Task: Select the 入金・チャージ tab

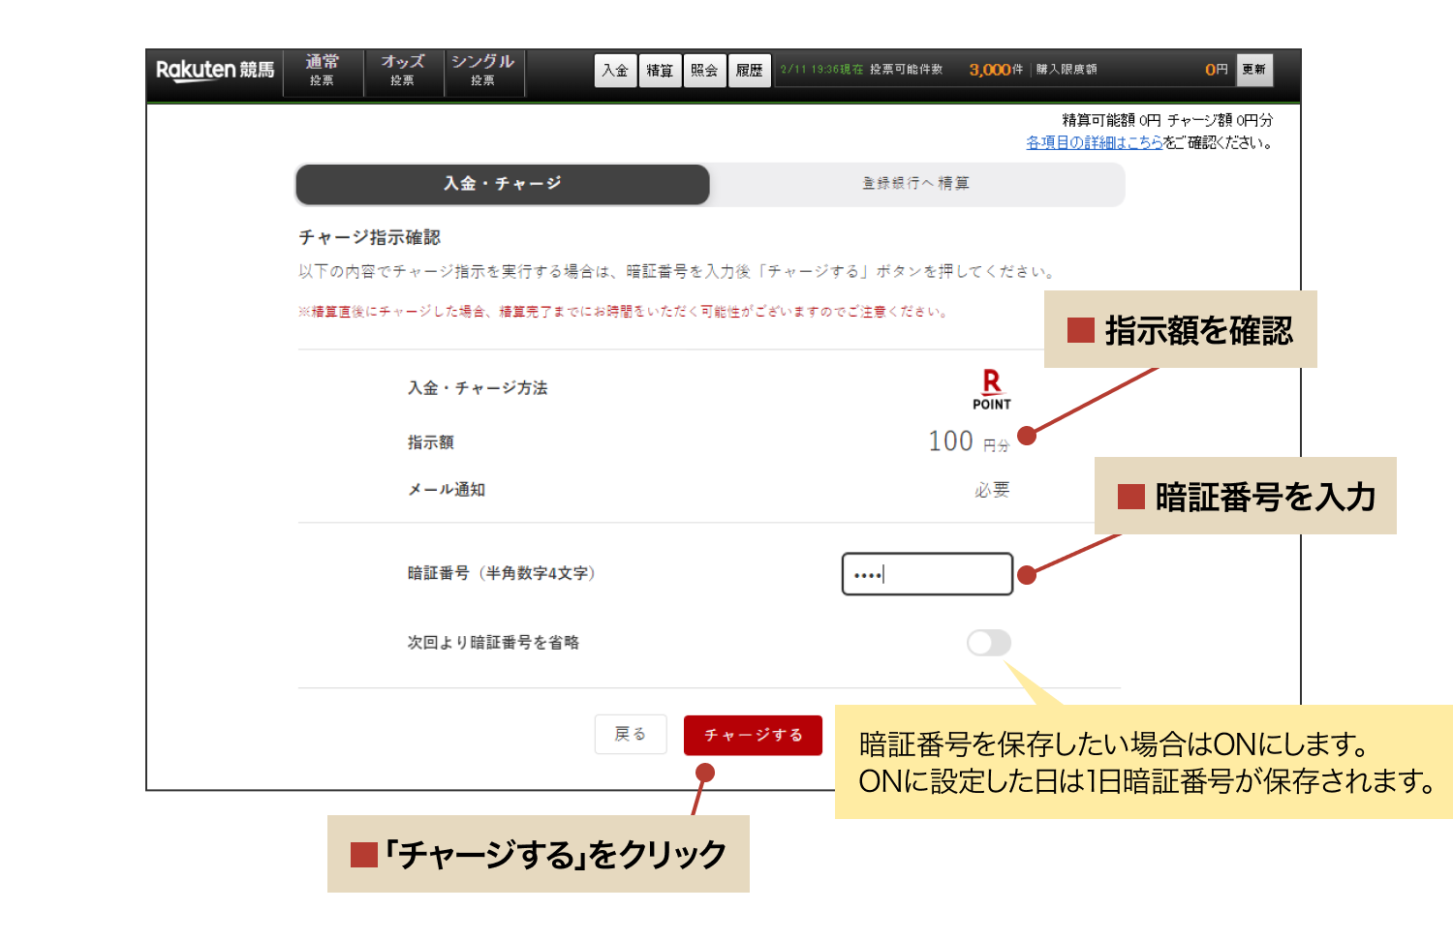Action: pyautogui.click(x=502, y=183)
